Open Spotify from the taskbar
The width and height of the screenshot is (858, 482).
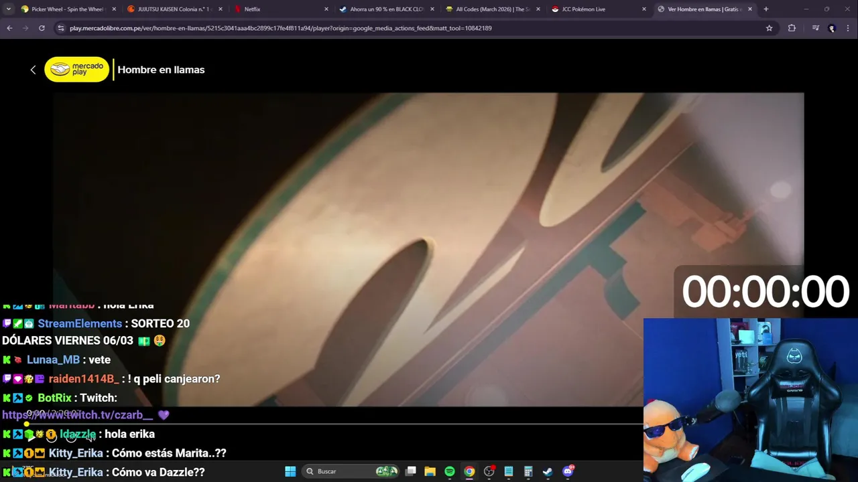[450, 471]
